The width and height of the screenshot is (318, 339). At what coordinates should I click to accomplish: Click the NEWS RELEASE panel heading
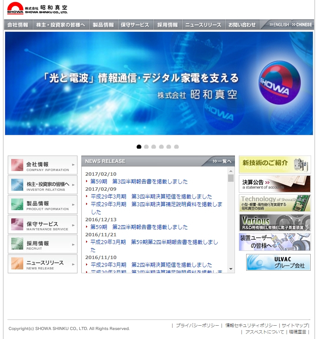[x=105, y=161]
